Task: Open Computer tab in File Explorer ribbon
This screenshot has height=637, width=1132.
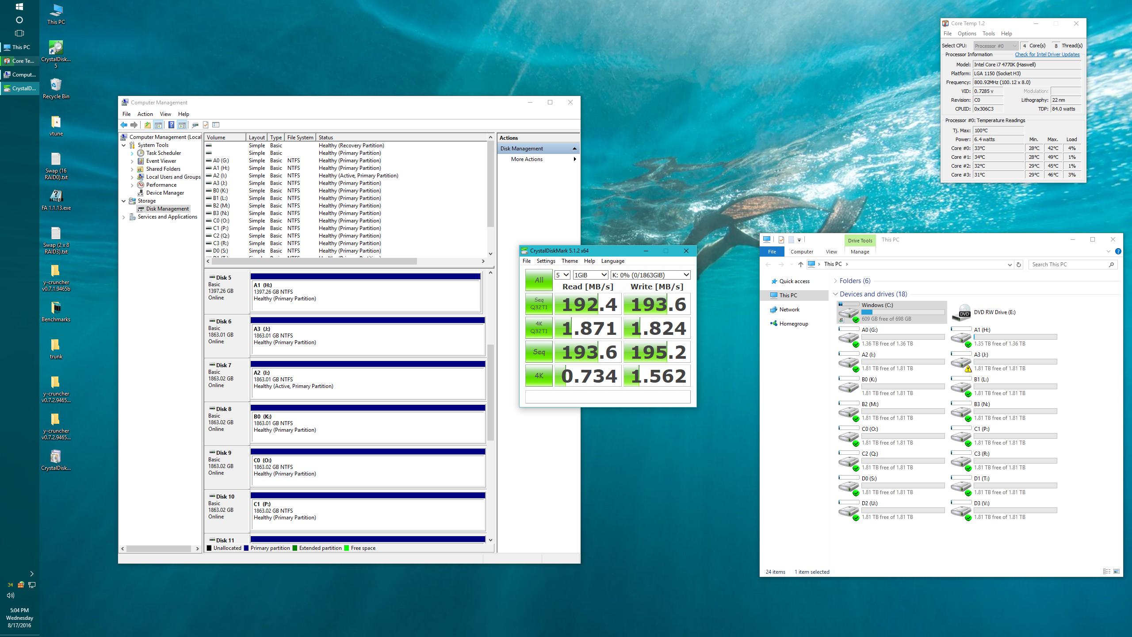Action: [x=802, y=252]
